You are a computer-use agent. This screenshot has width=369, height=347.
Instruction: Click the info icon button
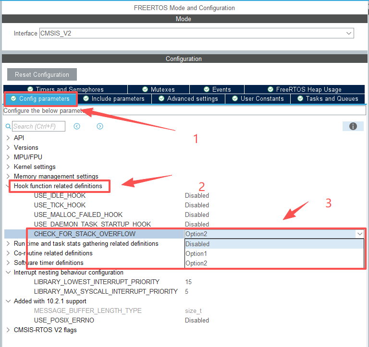pos(353,126)
